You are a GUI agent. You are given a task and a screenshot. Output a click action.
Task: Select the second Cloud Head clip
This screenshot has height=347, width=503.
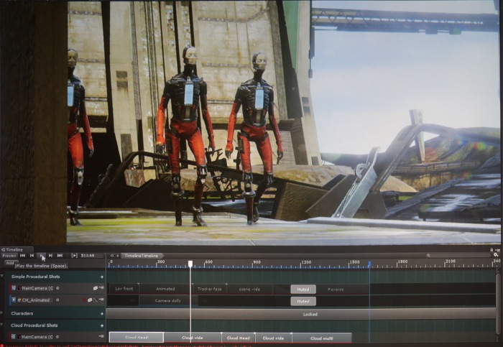[x=238, y=338]
